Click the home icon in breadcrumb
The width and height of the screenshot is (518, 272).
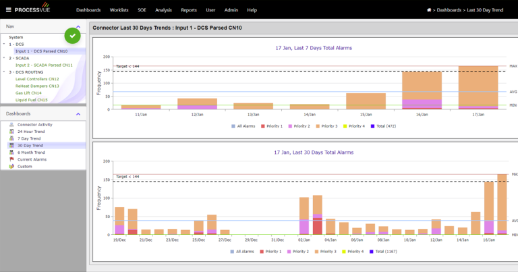pos(429,10)
